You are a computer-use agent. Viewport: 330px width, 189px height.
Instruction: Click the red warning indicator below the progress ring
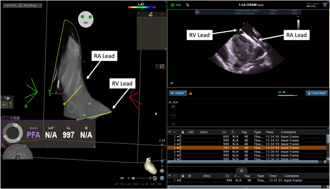4,145
